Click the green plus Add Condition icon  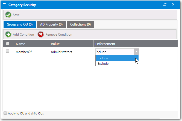[8, 35]
